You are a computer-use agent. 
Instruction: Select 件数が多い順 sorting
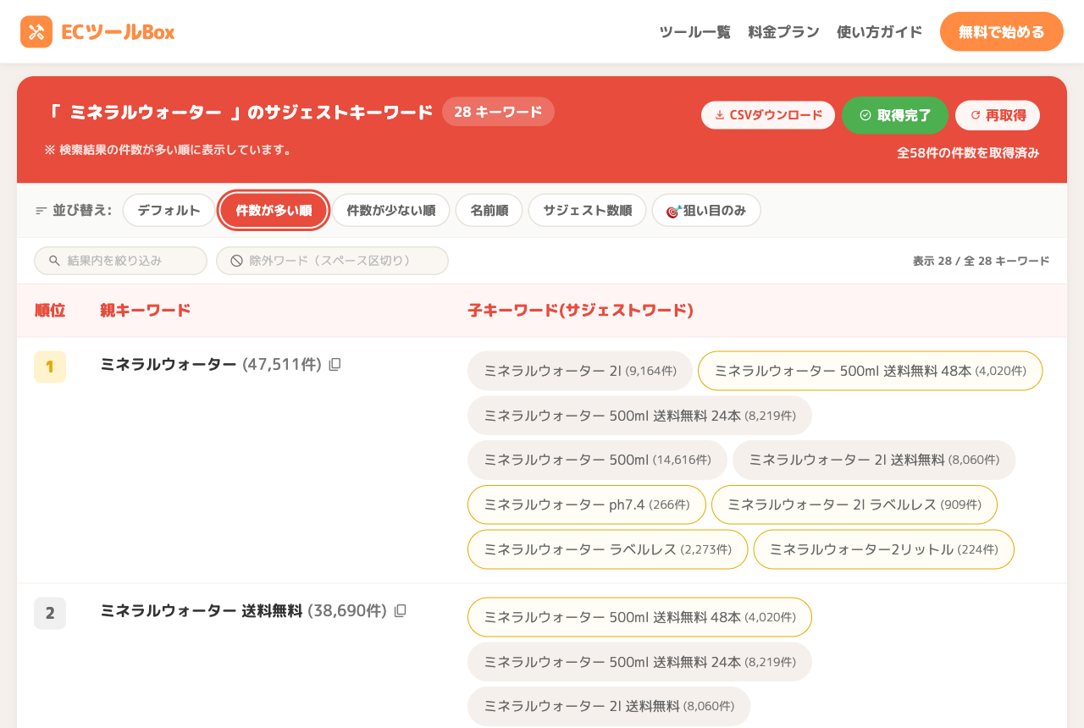pos(274,211)
